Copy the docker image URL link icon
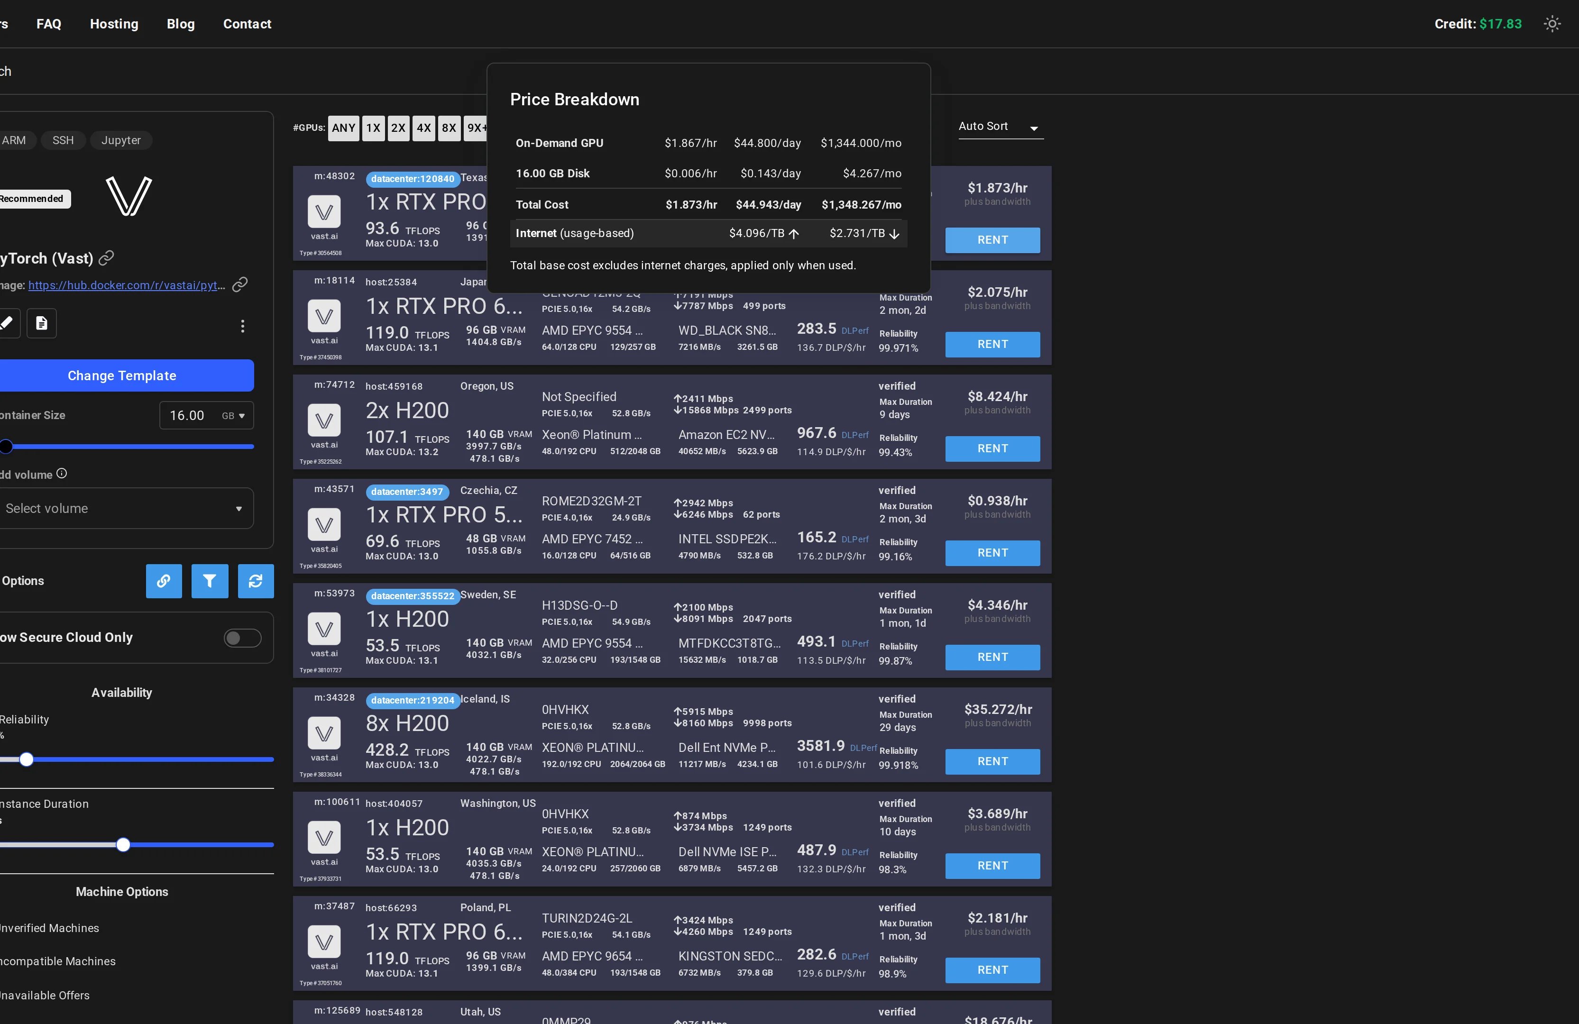 click(239, 284)
